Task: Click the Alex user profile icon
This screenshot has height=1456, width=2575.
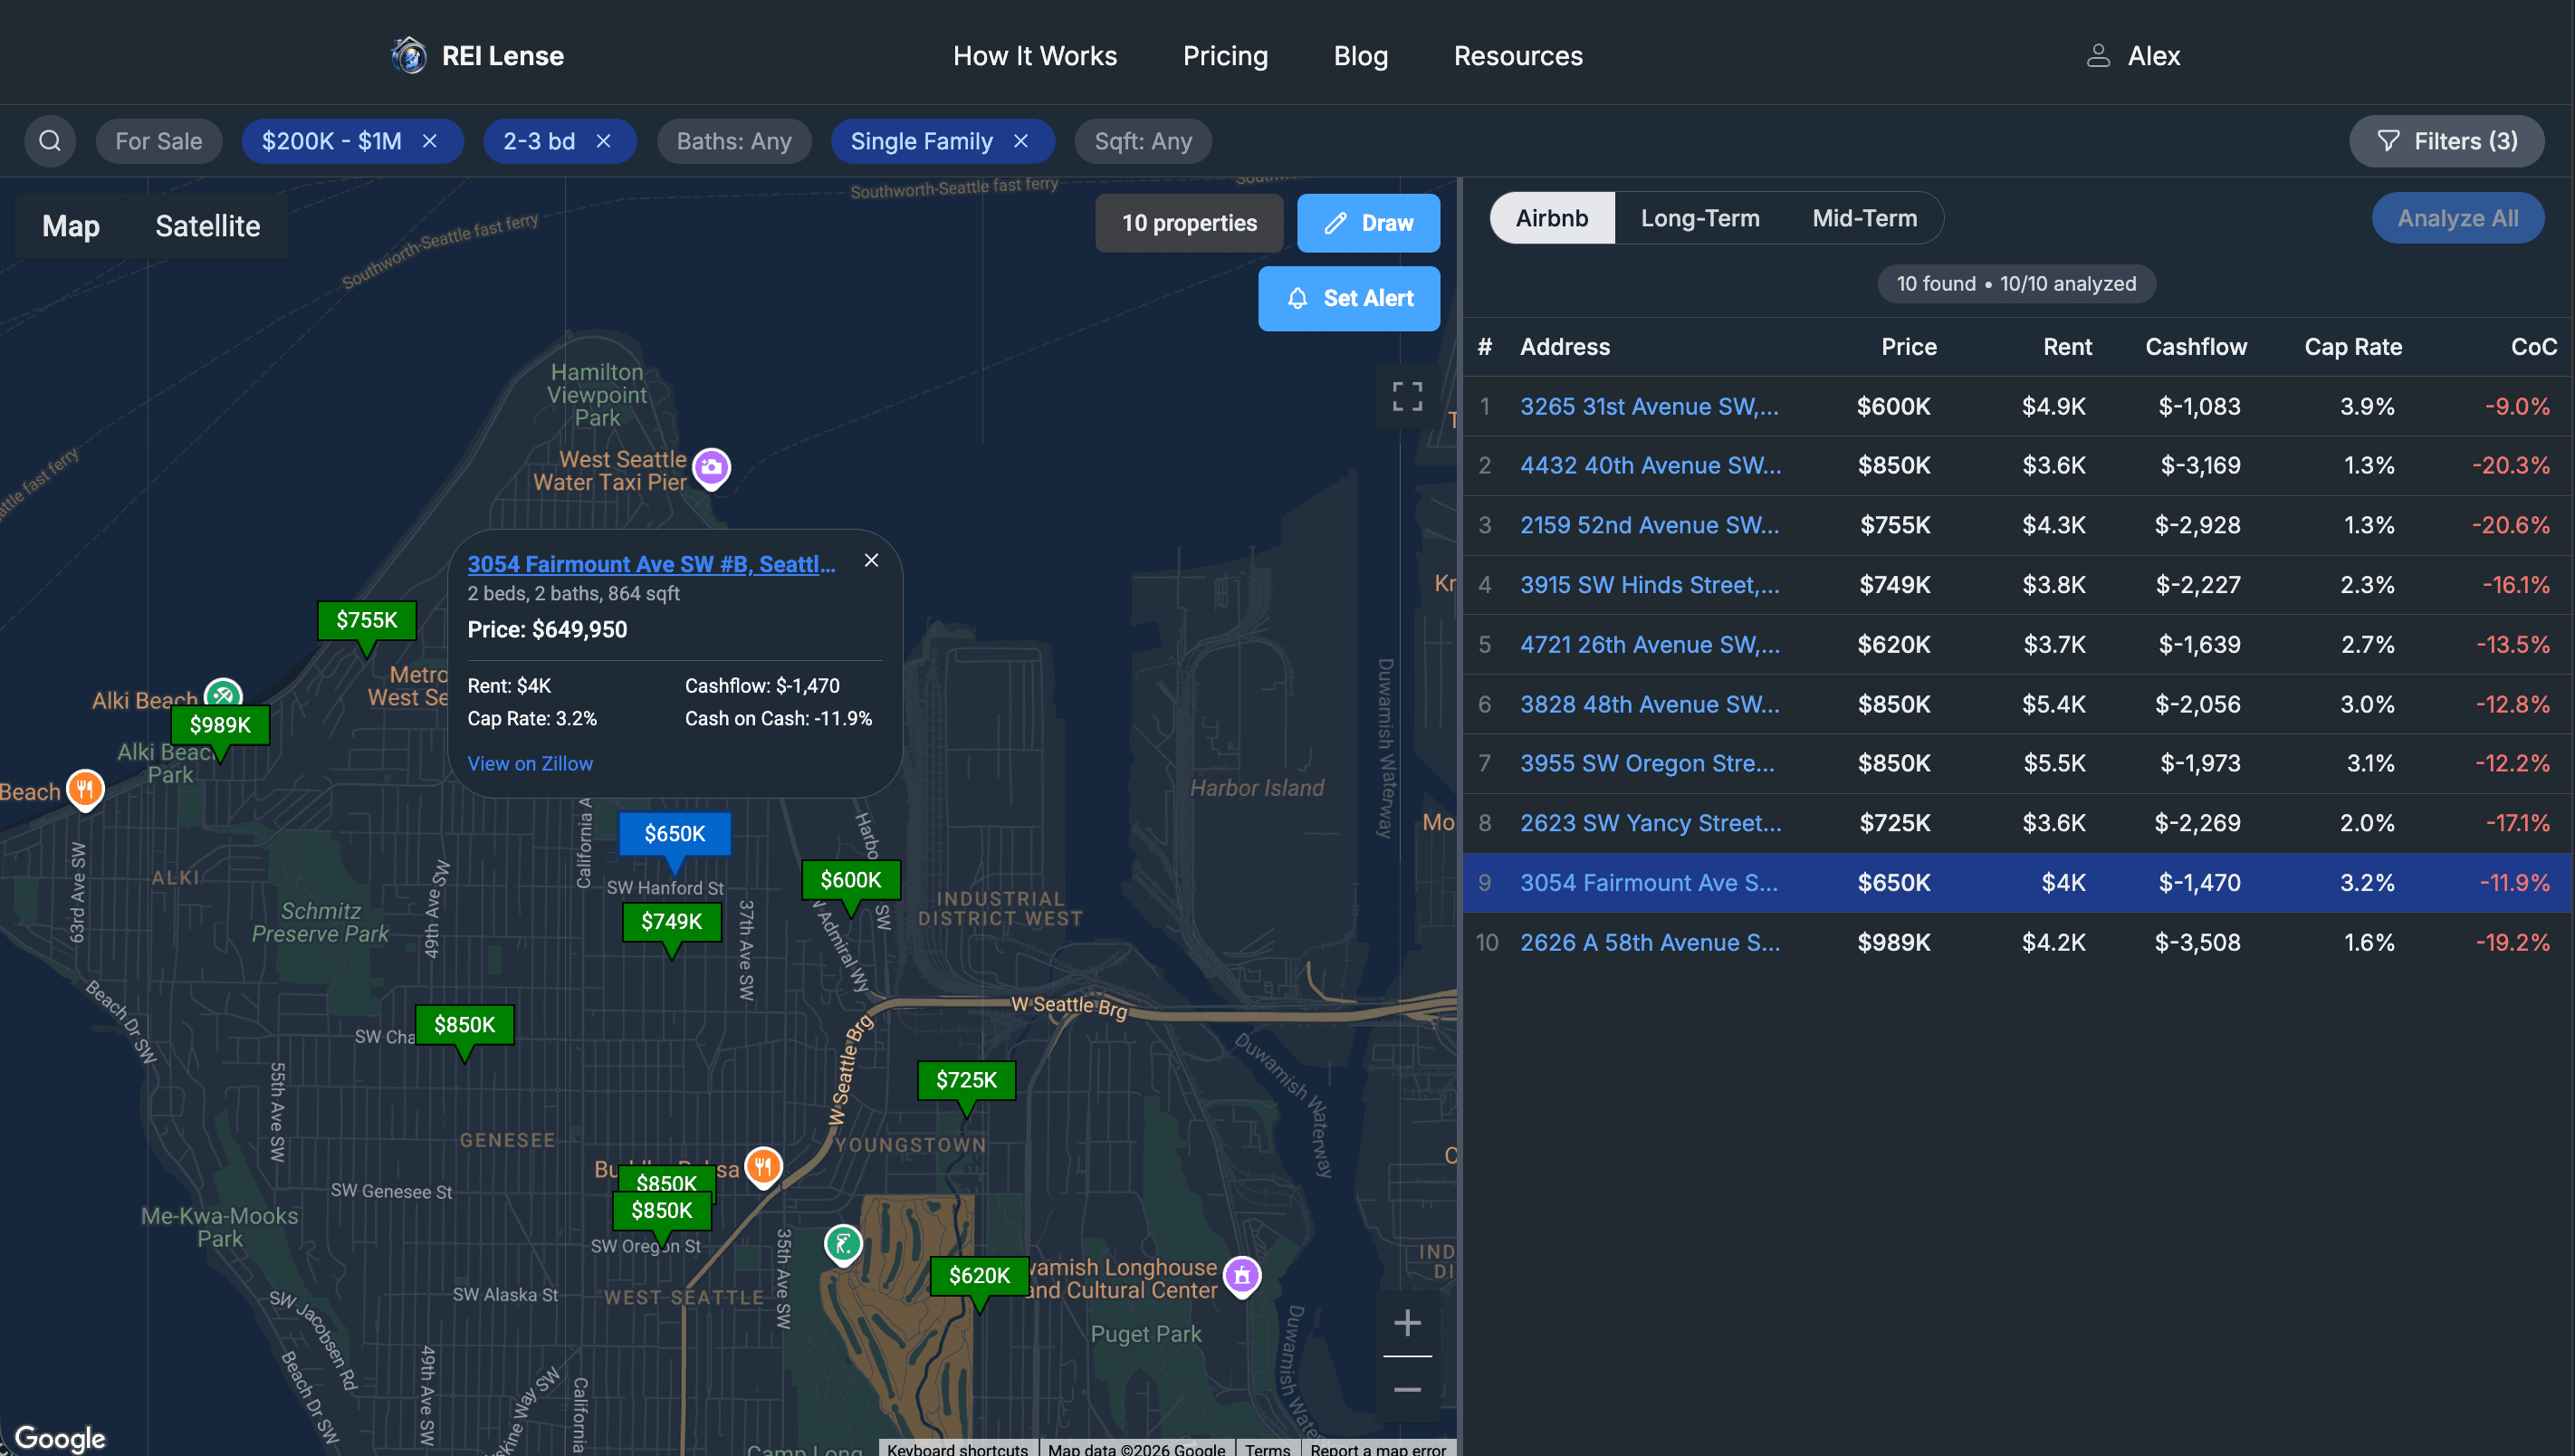Action: 2096,55
